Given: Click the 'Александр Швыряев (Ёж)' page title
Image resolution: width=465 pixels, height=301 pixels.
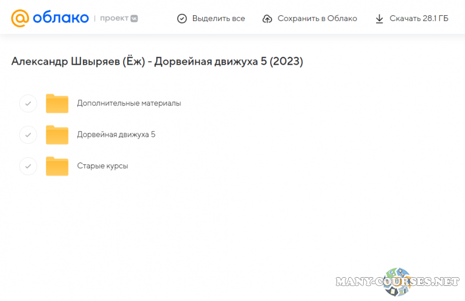Looking at the screenshot, I should (x=157, y=62).
